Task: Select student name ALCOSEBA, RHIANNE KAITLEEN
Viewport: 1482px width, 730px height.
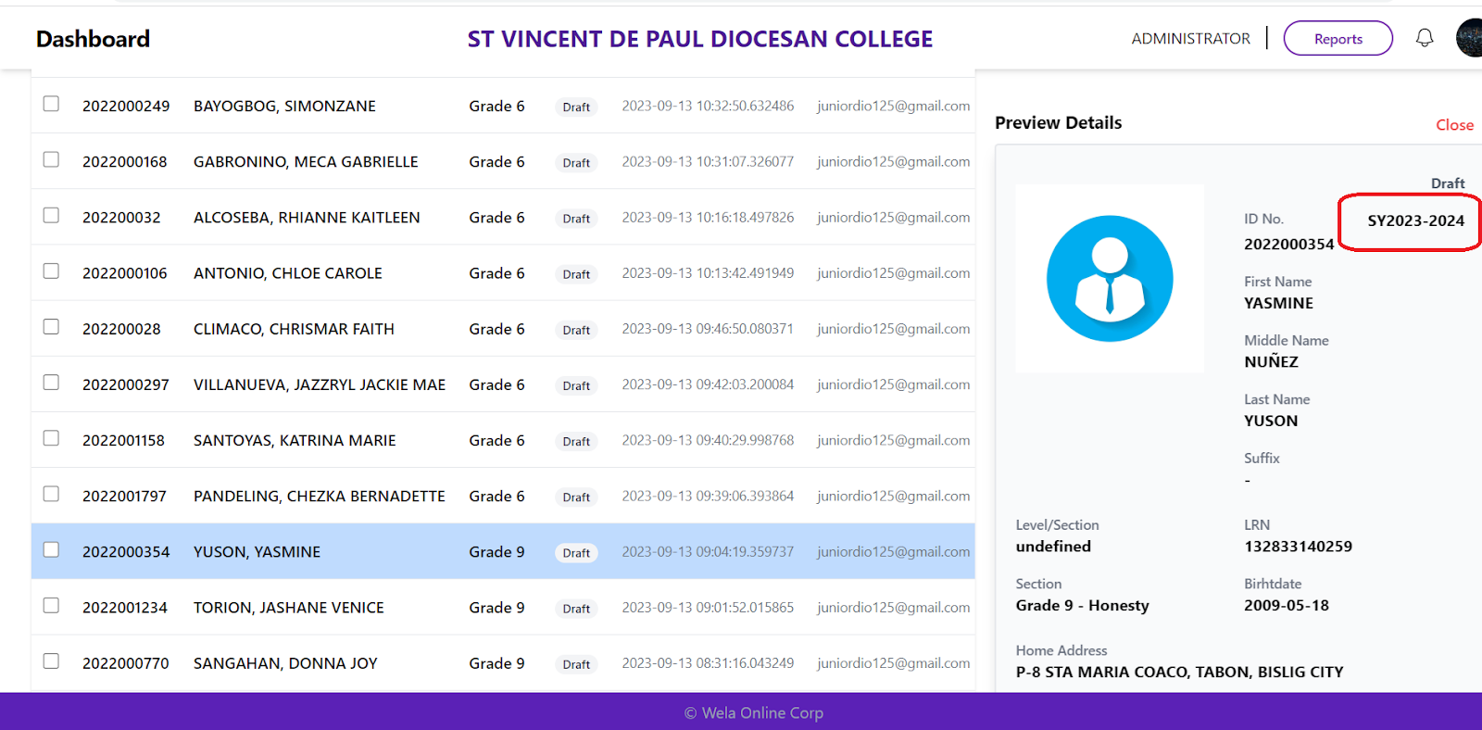Action: (x=307, y=218)
